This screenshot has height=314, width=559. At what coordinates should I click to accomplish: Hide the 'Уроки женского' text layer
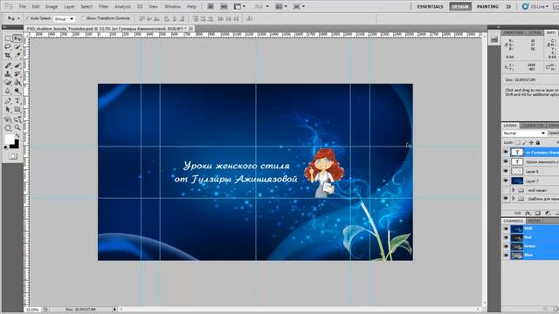tap(506, 161)
